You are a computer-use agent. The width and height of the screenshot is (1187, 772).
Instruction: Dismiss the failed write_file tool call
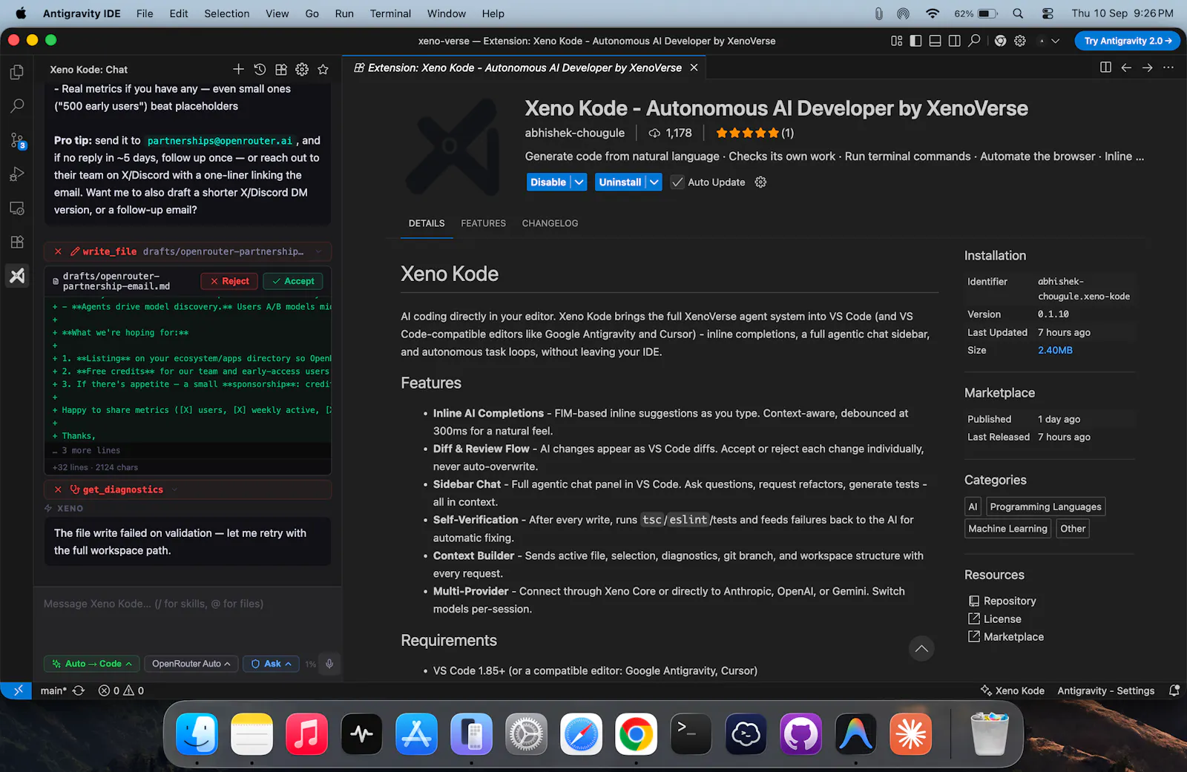[58, 251]
